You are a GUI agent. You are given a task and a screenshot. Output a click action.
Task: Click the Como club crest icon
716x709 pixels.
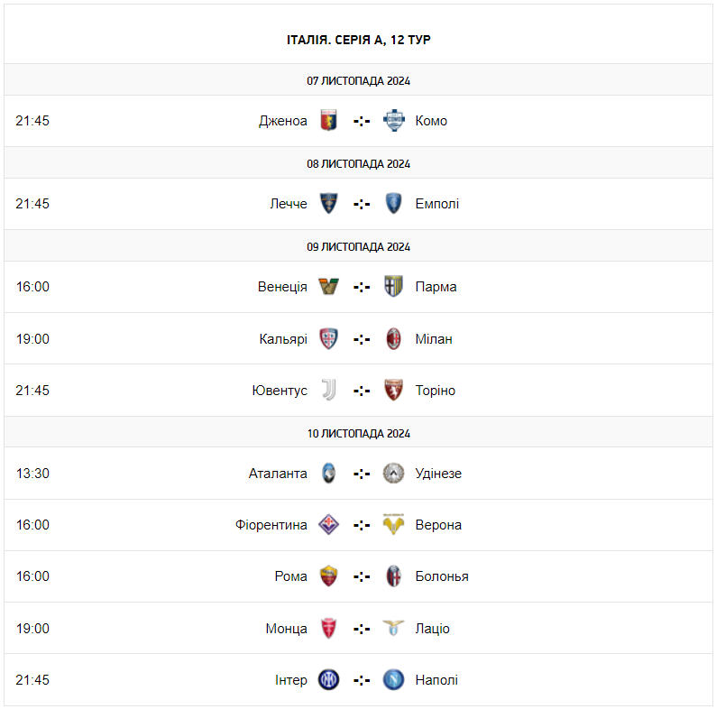pos(393,121)
